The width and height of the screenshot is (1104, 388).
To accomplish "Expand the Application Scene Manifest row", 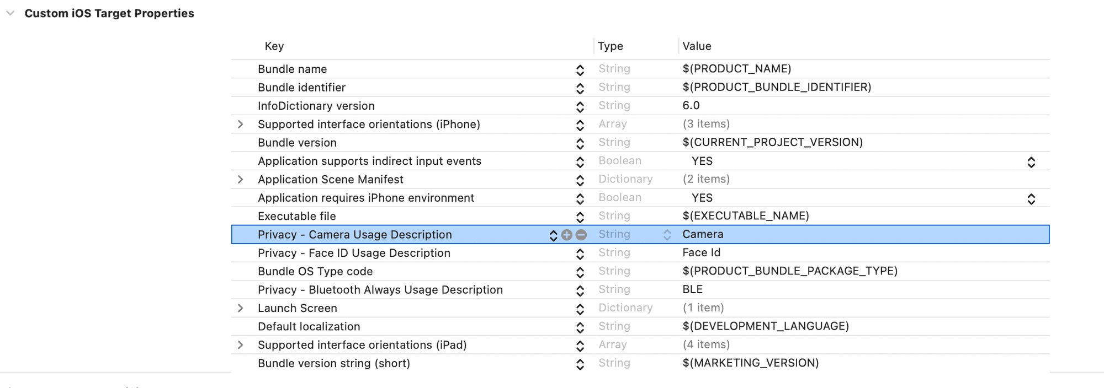I will click(x=240, y=180).
